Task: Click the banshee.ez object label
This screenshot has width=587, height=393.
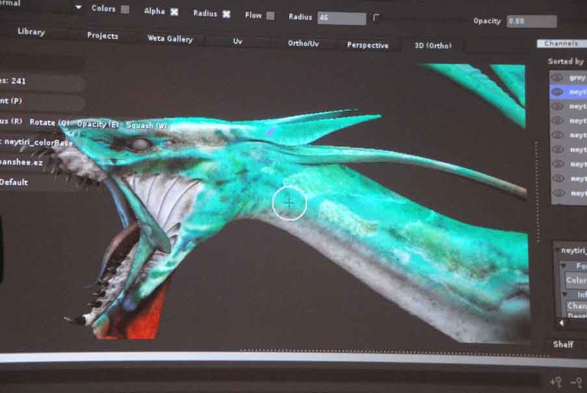Action: pyautogui.click(x=21, y=162)
